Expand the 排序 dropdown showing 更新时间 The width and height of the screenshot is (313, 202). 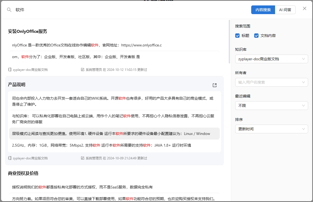pos(272,129)
